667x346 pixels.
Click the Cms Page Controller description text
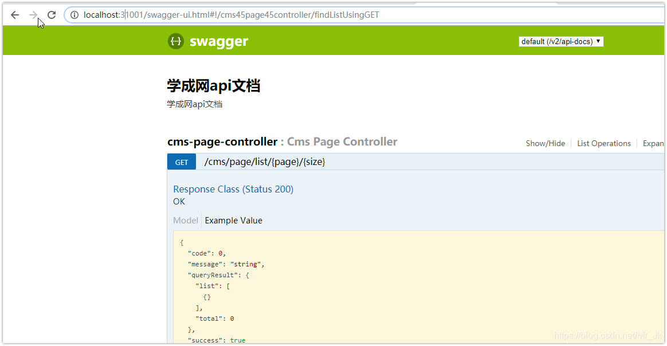pyautogui.click(x=342, y=141)
